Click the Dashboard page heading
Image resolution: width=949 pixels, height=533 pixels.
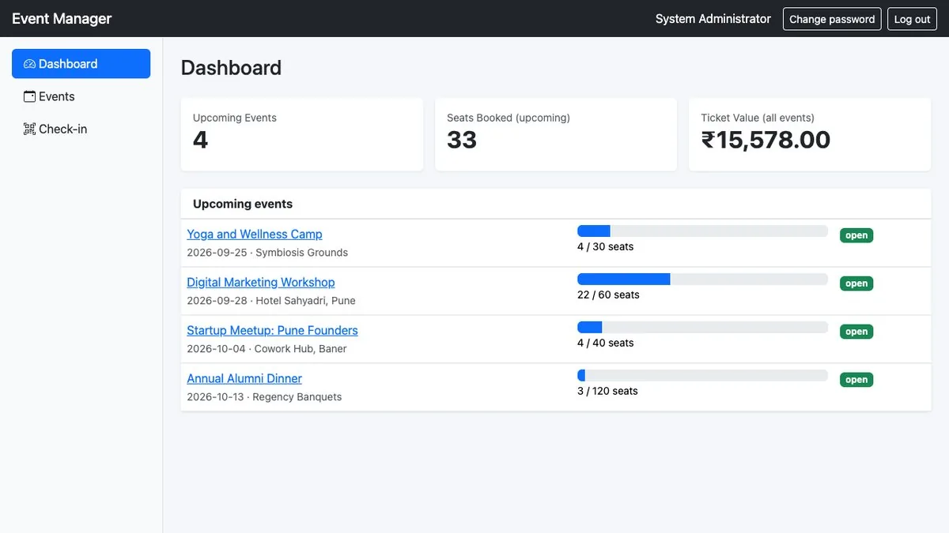(x=231, y=68)
